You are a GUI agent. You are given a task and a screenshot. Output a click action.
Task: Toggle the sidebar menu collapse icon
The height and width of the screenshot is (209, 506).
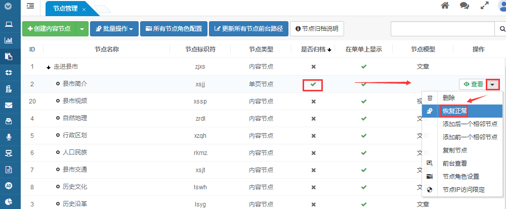click(x=31, y=6)
